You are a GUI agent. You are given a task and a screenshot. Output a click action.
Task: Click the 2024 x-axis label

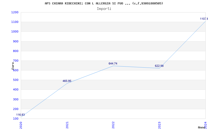click(205, 125)
